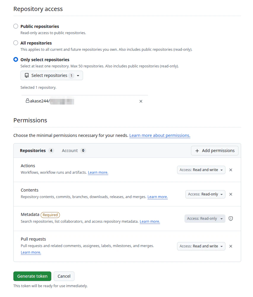This screenshot has height=297, width=253.
Task: Open Pull requests access dropdown
Action: pyautogui.click(x=201, y=246)
